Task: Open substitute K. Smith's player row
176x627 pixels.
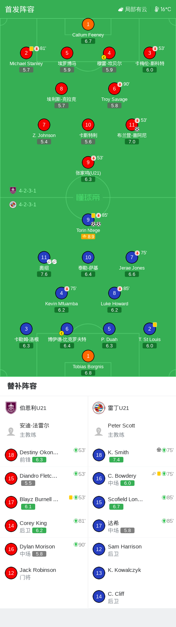Action: 132,455
